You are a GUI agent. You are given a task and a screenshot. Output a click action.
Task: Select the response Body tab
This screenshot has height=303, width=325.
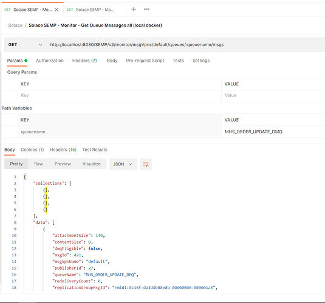click(10, 150)
